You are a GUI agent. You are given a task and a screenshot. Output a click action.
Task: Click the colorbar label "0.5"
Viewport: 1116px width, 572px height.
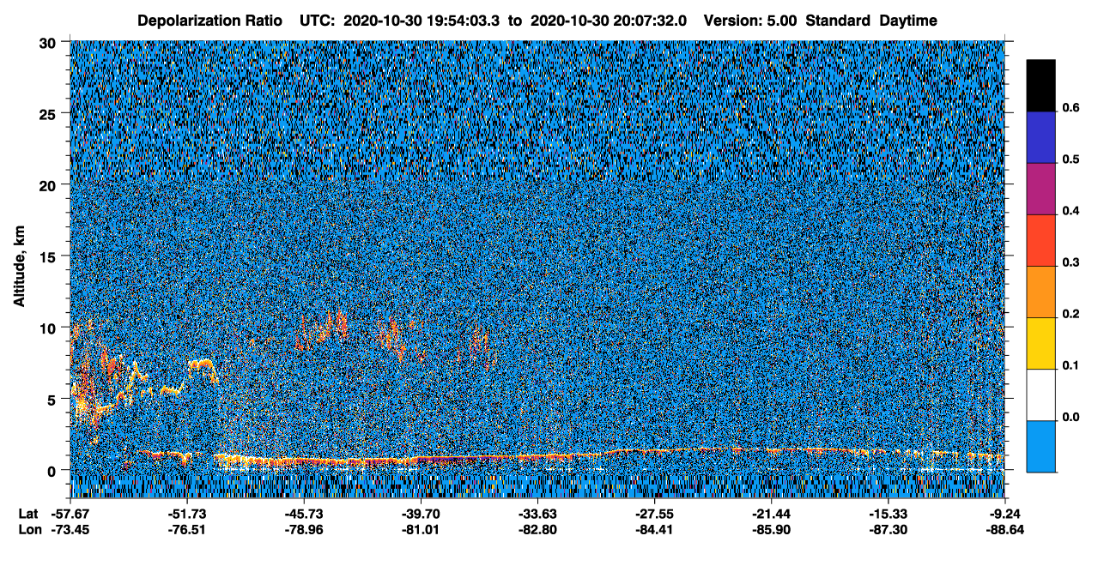point(1070,160)
